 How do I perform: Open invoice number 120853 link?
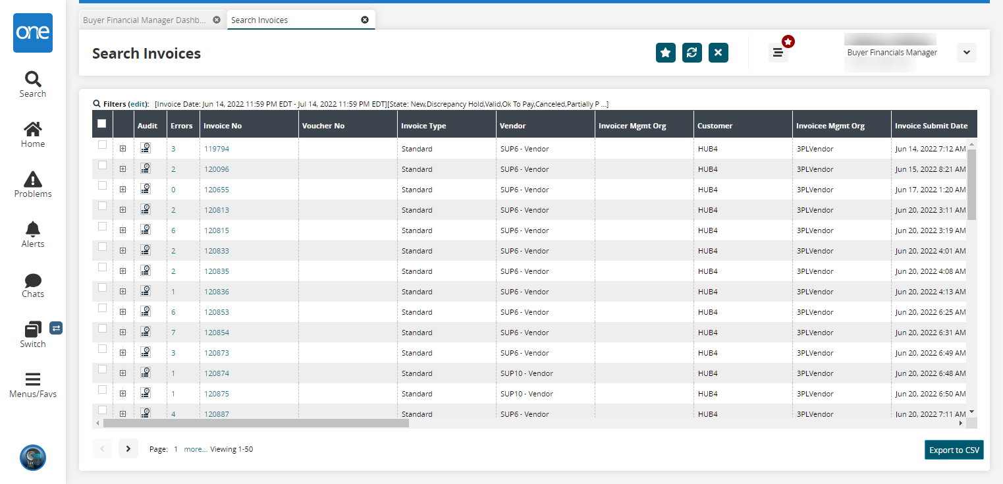click(217, 312)
